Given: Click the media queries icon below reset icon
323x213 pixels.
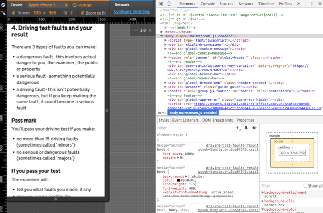Looking at the screenshot, I should pyautogui.click(x=3, y=13).
